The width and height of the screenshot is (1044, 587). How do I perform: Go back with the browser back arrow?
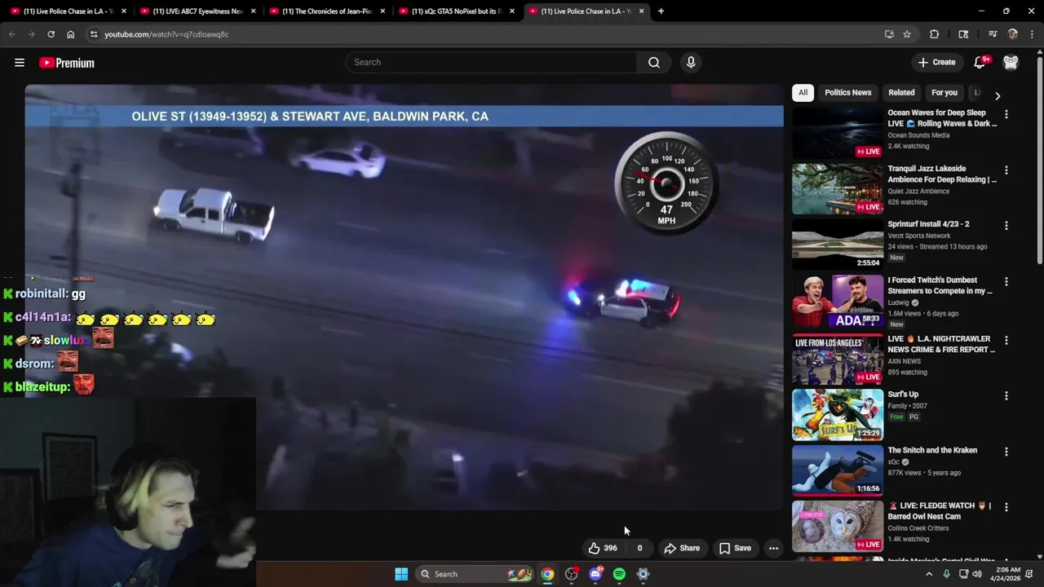tap(11, 34)
